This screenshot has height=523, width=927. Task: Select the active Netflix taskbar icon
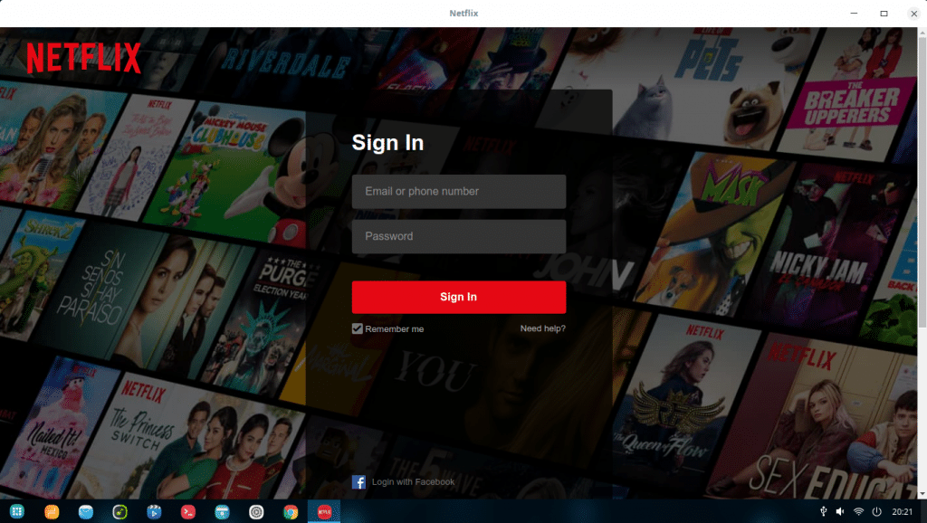[324, 512]
